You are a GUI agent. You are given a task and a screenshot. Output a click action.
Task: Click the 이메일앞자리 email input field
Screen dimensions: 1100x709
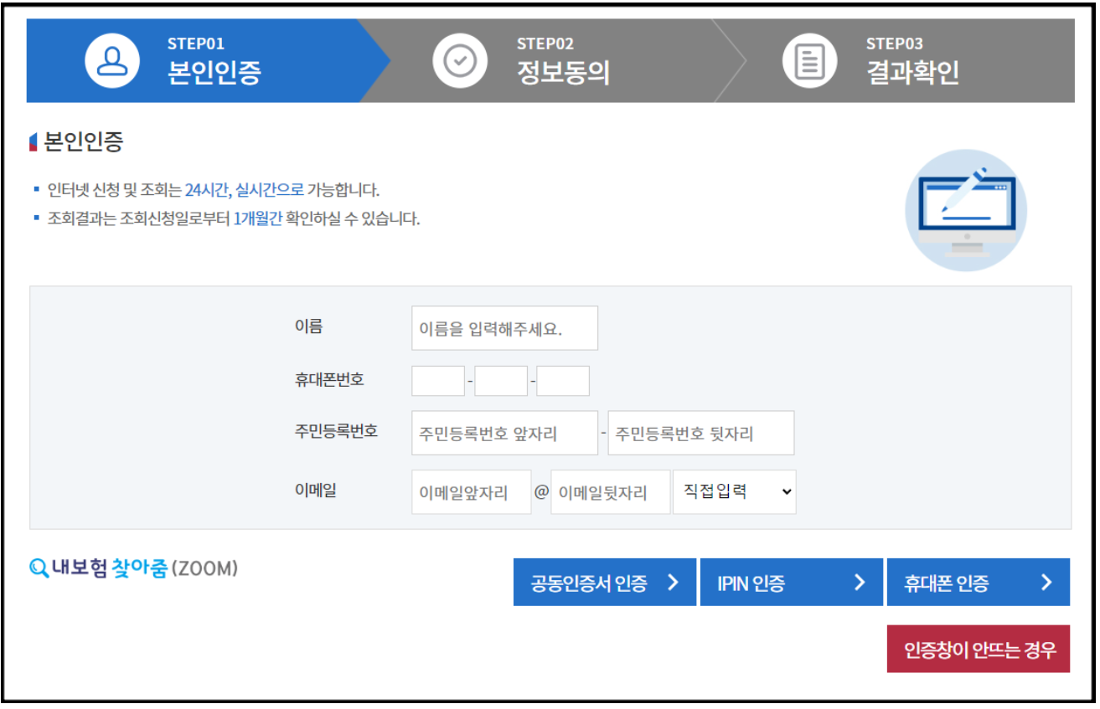(x=471, y=492)
